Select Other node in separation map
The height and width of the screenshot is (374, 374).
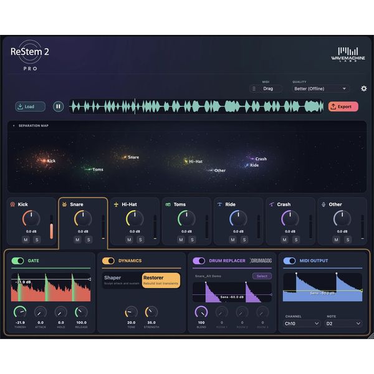coord(211,170)
